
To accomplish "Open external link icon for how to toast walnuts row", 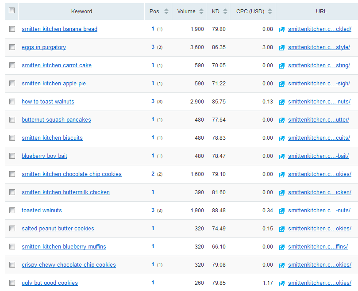I will coord(282,102).
